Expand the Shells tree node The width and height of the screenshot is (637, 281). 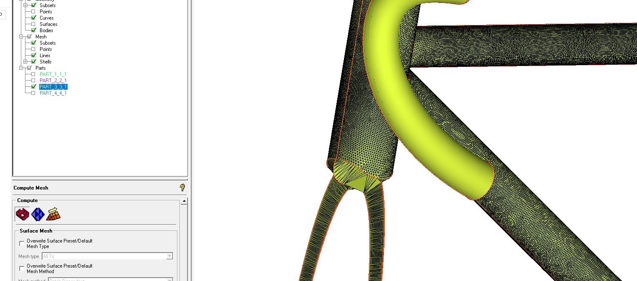tap(25, 61)
